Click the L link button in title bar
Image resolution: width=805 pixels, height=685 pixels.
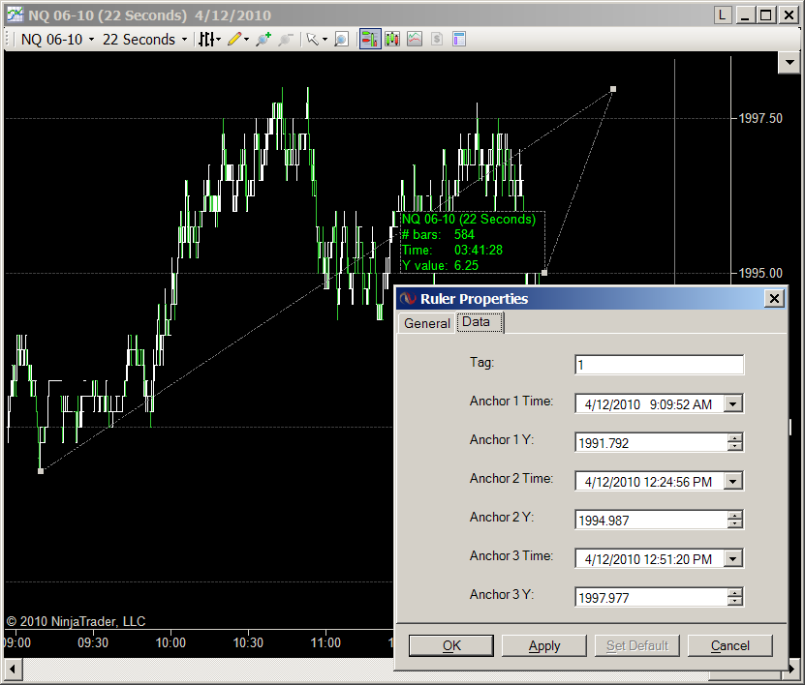[723, 15]
